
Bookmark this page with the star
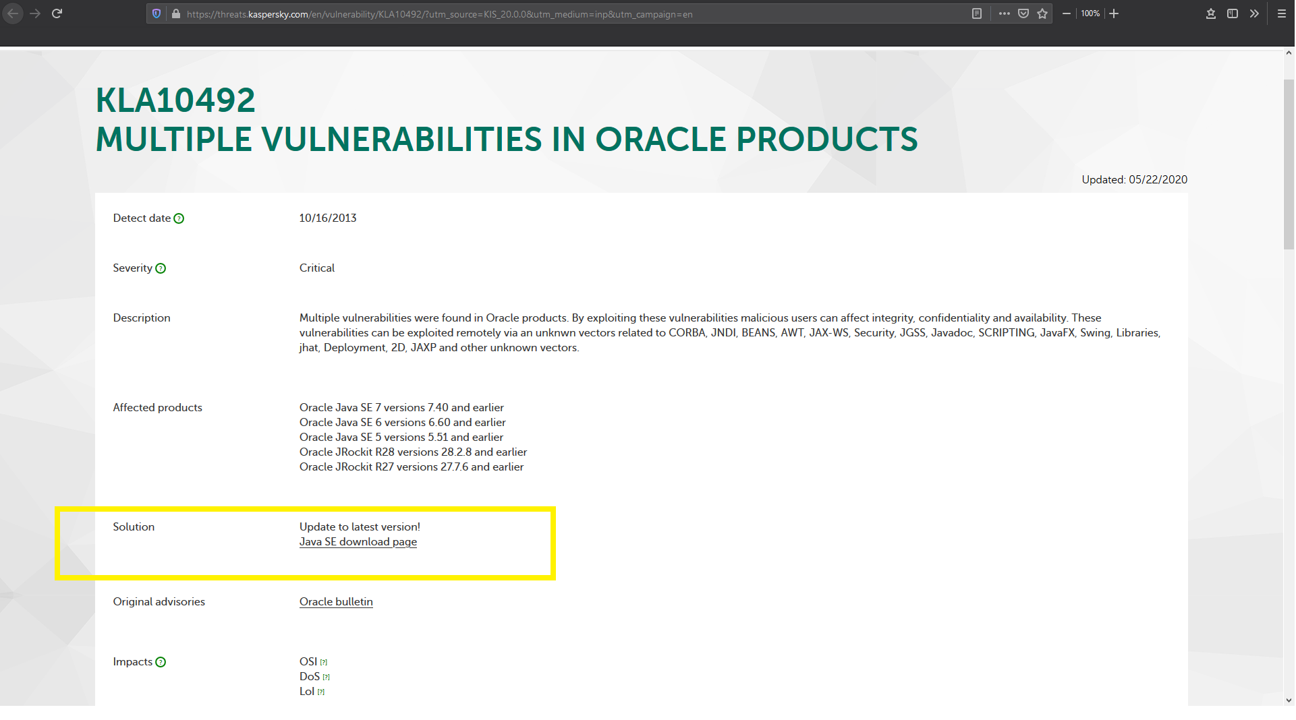1042,13
